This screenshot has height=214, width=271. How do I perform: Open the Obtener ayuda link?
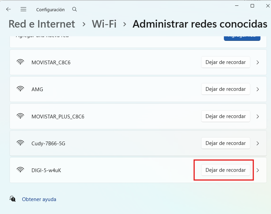(39, 199)
